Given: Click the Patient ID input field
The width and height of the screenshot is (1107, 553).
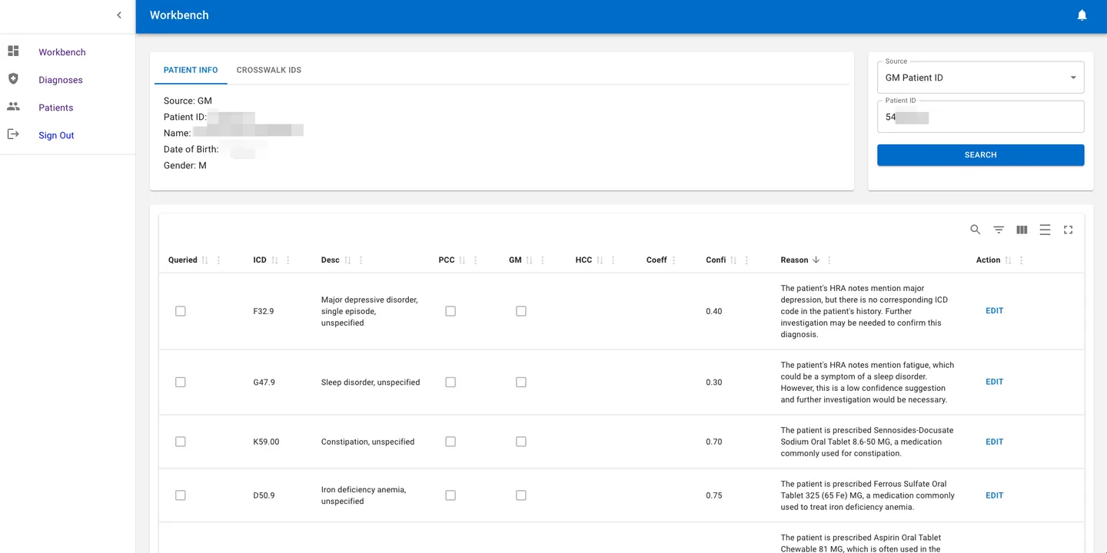Looking at the screenshot, I should (x=980, y=117).
